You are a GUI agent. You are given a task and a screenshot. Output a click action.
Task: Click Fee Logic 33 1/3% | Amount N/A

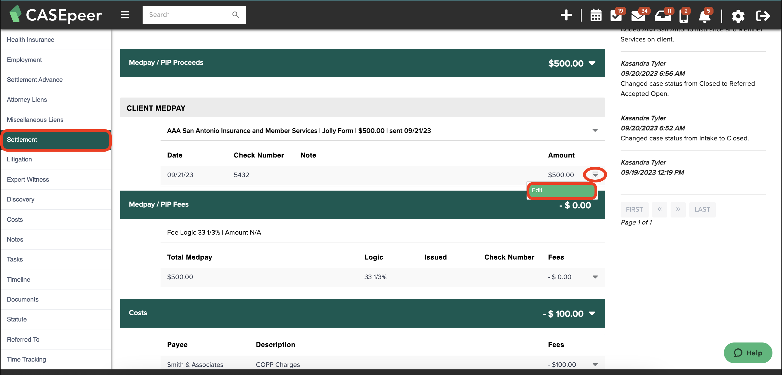[x=214, y=232]
